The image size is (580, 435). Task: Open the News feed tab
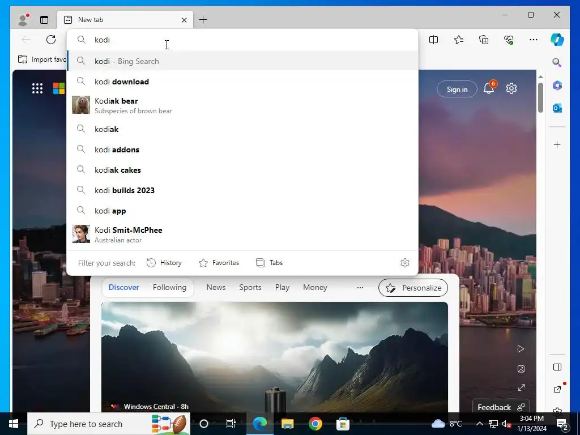click(216, 287)
